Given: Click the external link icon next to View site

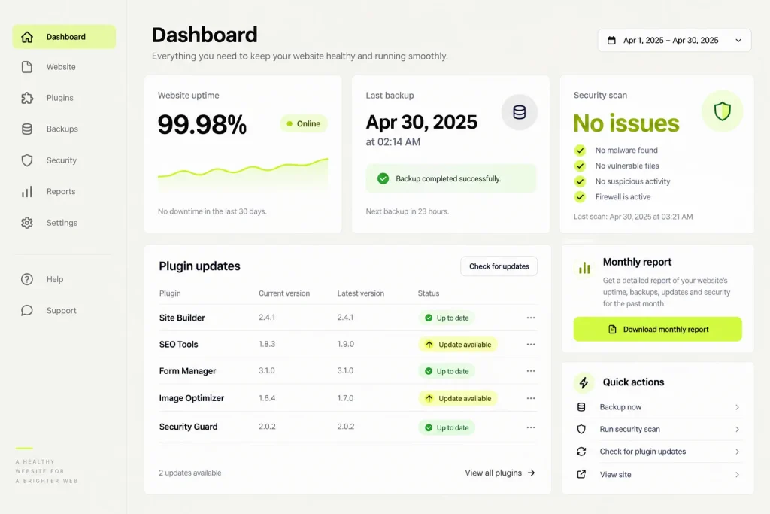Looking at the screenshot, I should [581, 474].
